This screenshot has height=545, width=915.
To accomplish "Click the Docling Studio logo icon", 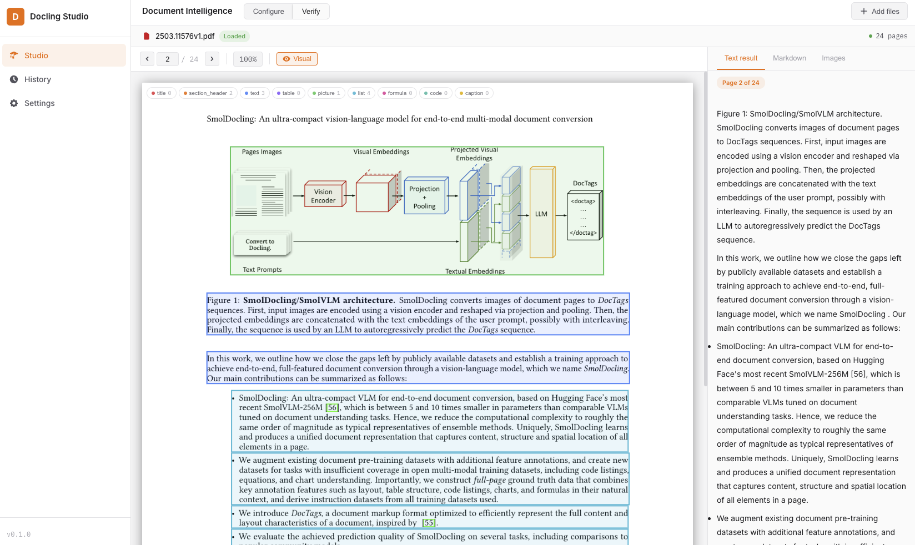I will click(x=16, y=17).
